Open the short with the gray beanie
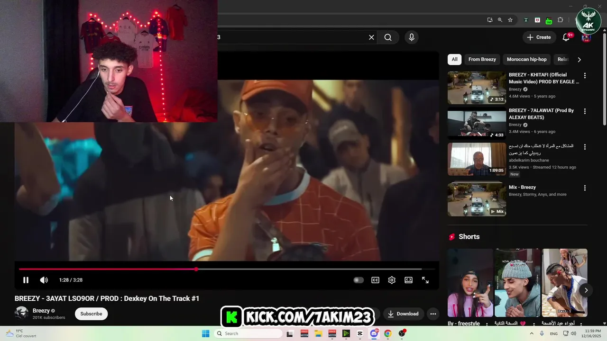607x341 pixels. click(517, 283)
